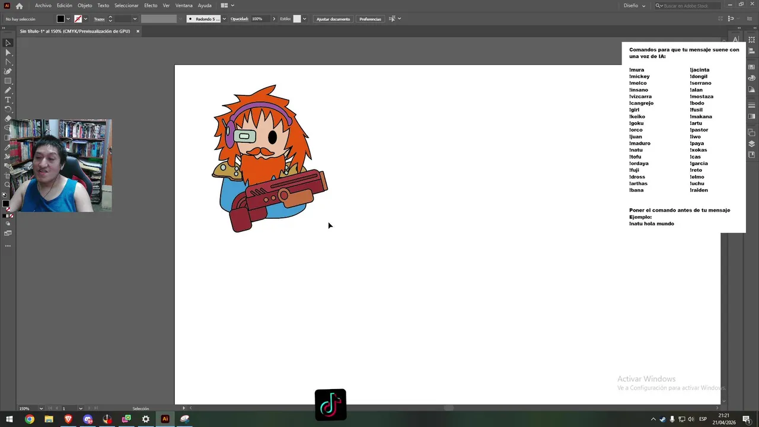Select the Selection tool arrow
The image size is (759, 427).
(x=8, y=43)
